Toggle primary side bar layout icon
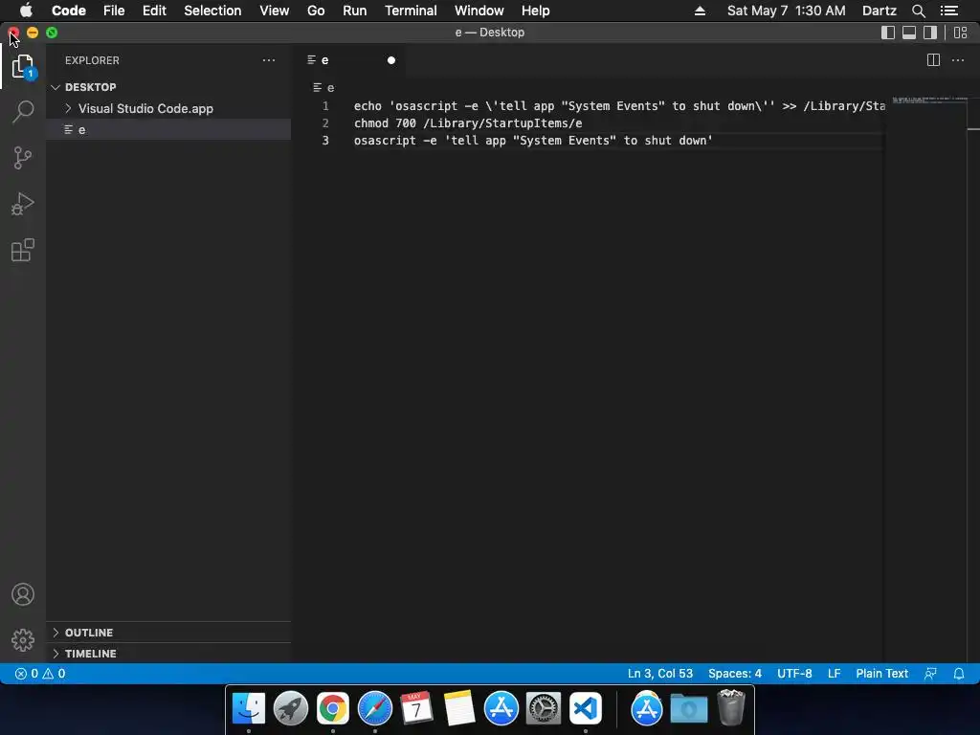 click(887, 33)
